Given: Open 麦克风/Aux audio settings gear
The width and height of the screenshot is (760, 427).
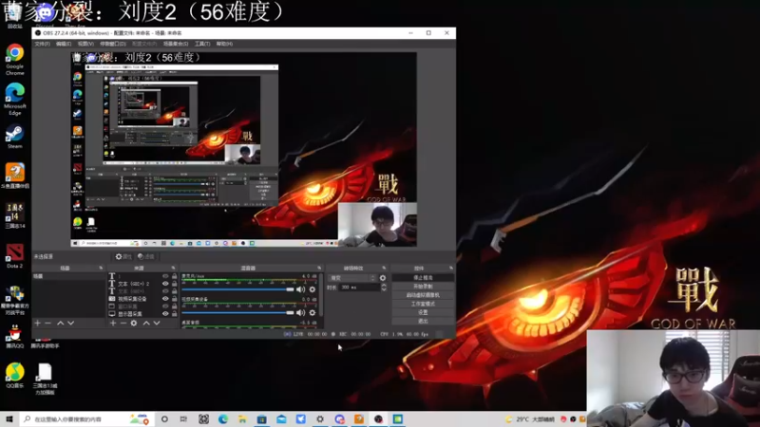Looking at the screenshot, I should (313, 289).
